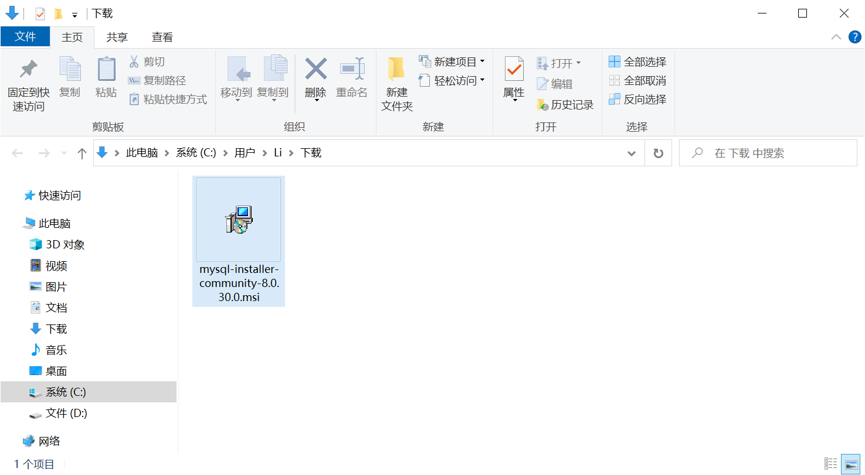Click quick access toolbar new folder icon
Screen dimensions: 865x475
pyautogui.click(x=58, y=14)
